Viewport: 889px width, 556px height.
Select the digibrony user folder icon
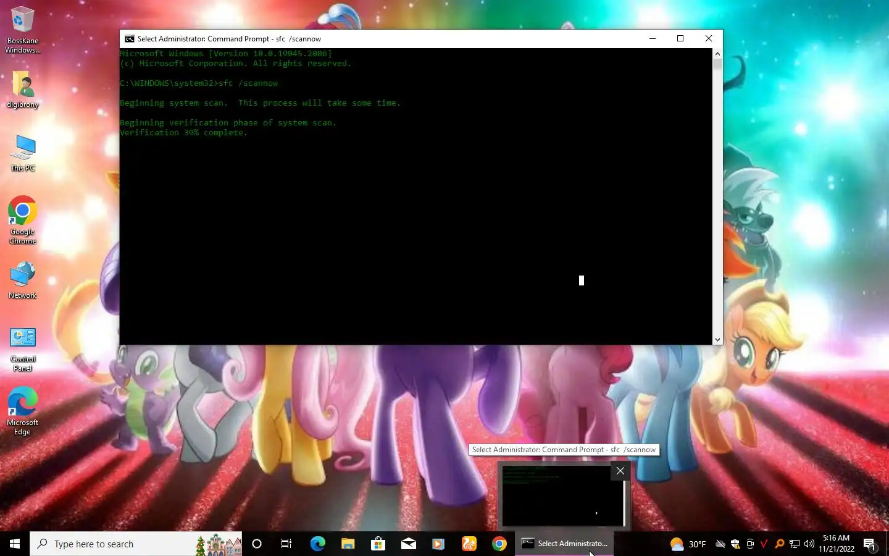pos(22,90)
